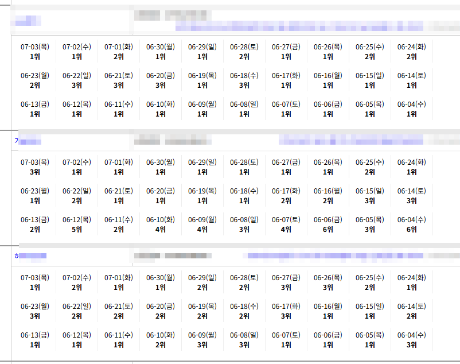The width and height of the screenshot is (460, 364).
Task: Pick the 06-14(토) cell ranked 1위
Action: pos(412,80)
